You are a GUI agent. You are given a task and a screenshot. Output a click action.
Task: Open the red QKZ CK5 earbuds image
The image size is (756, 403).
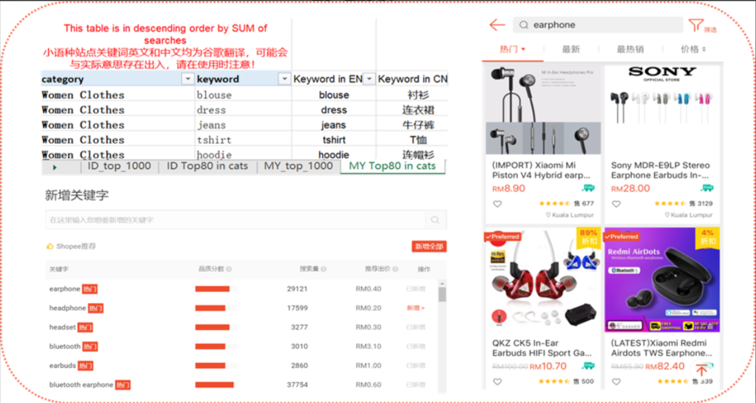tap(543, 280)
